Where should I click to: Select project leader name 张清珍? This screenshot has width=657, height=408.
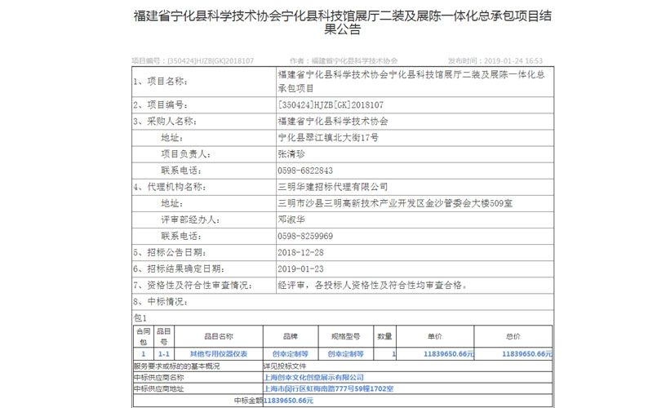(291, 154)
